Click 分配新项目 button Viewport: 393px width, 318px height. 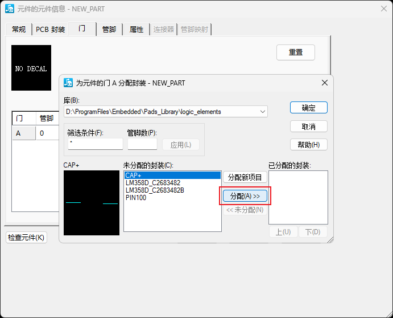tap(245, 177)
